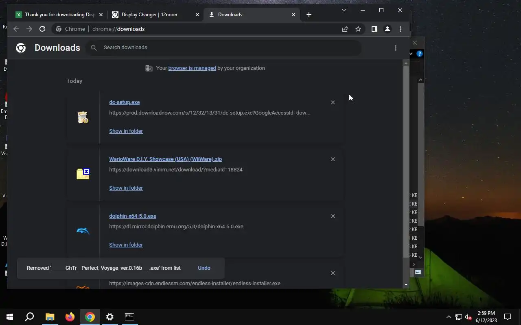
Task: Reload the Downloads page
Action: coord(42,29)
